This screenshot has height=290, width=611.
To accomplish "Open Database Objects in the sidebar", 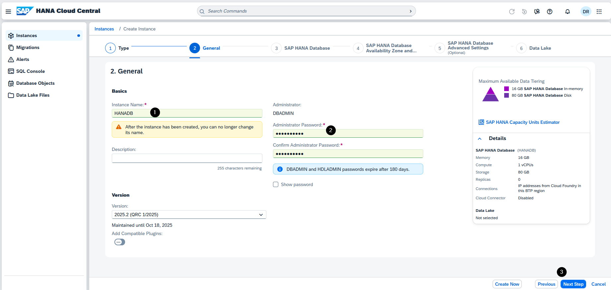I will click(x=44, y=83).
